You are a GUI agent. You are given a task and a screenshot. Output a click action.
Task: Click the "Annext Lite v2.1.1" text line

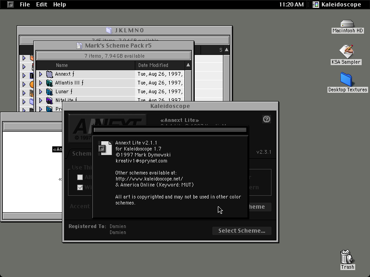136,143
